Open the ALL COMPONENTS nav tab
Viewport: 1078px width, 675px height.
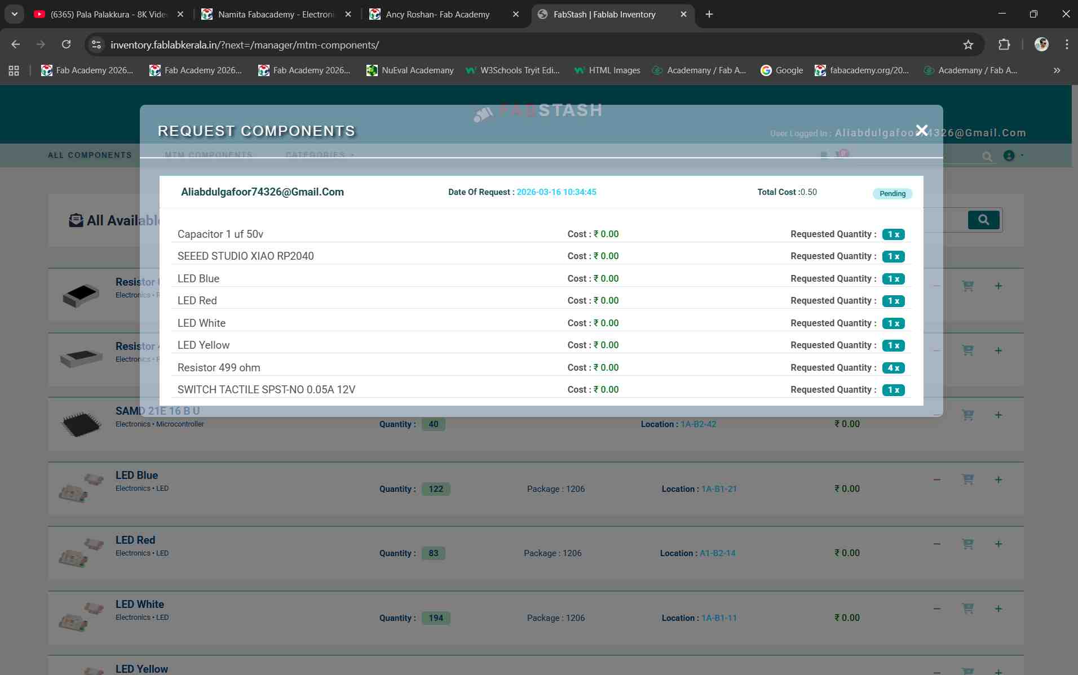(90, 155)
